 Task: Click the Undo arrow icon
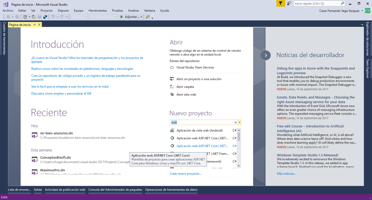(53, 17)
